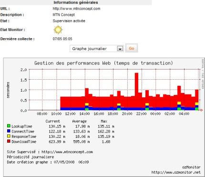
Task: Click the 04:00 label on the time axis
Action: click(x=184, y=114)
